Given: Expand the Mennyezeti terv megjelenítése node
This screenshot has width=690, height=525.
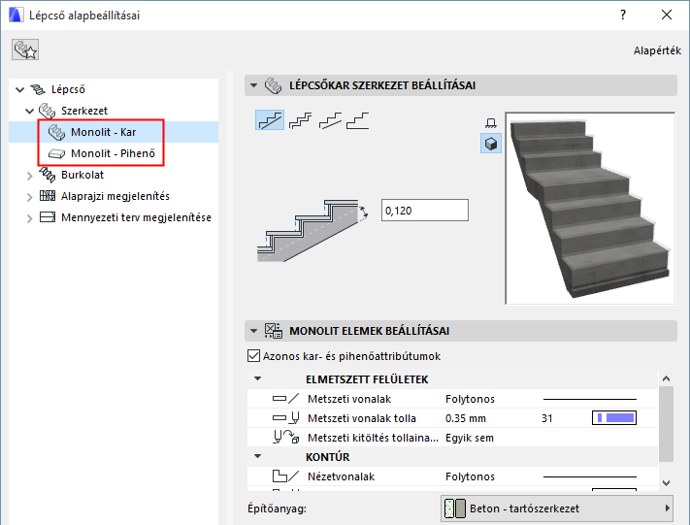Looking at the screenshot, I should 29,218.
